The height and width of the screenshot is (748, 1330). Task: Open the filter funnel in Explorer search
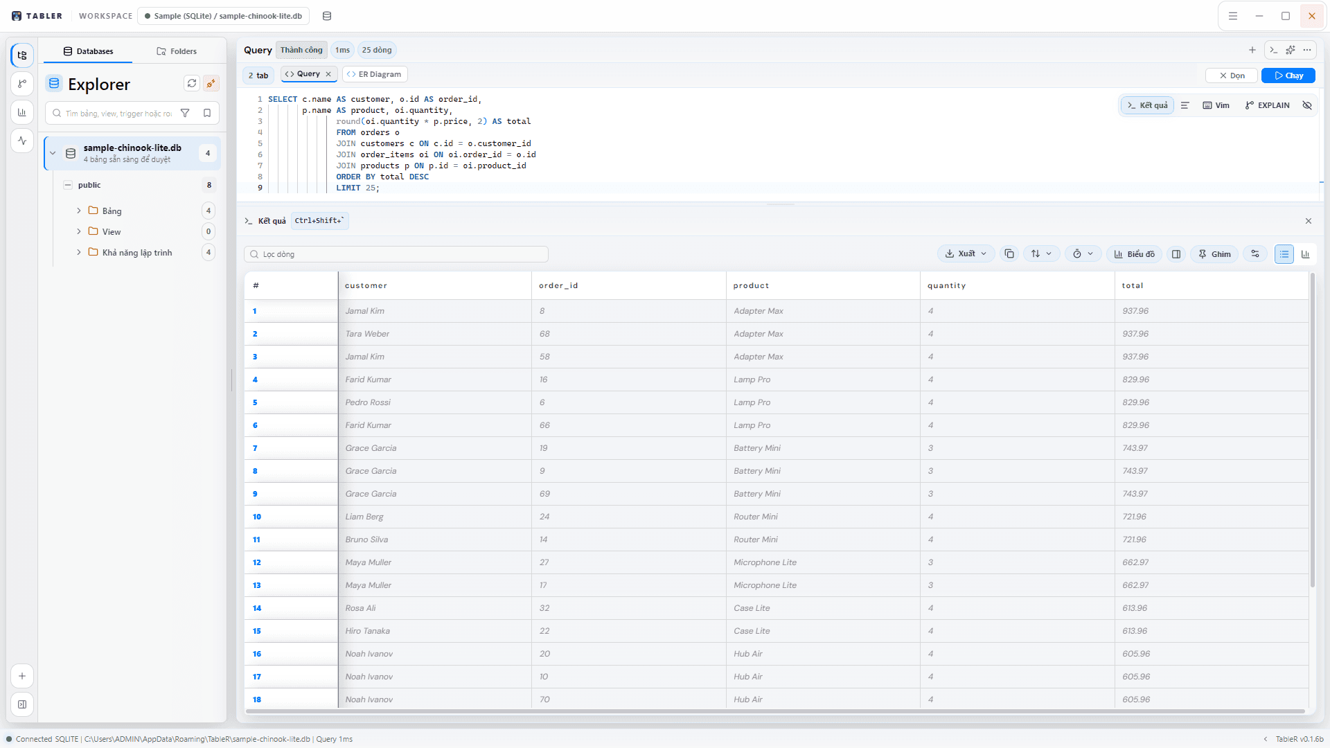[185, 113]
